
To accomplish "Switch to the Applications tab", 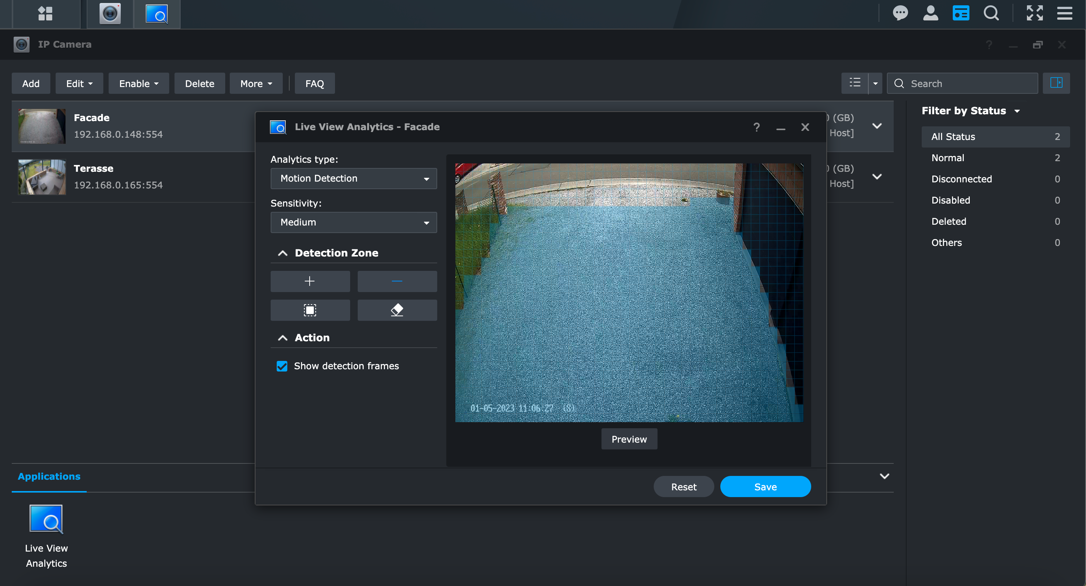I will click(49, 476).
